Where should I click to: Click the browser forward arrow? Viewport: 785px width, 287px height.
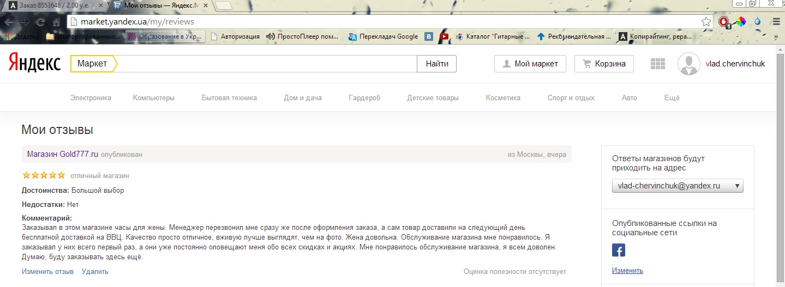coord(25,22)
